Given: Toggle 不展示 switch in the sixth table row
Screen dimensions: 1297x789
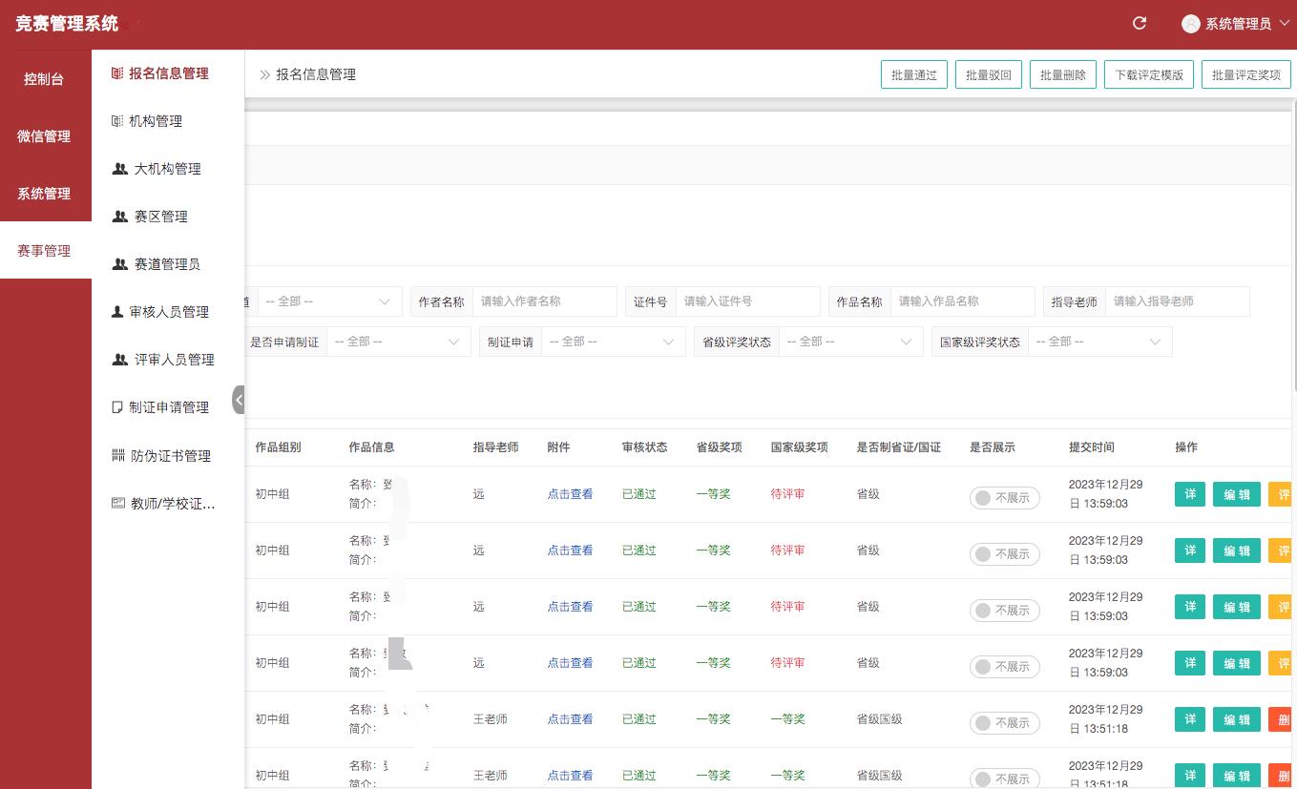Looking at the screenshot, I should click(1005, 779).
